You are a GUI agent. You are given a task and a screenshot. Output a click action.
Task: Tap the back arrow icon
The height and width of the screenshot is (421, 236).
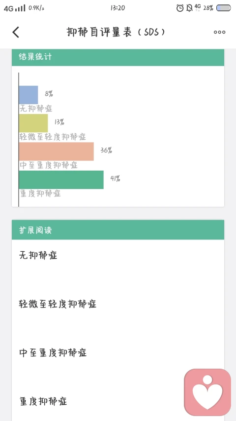pos(16,32)
